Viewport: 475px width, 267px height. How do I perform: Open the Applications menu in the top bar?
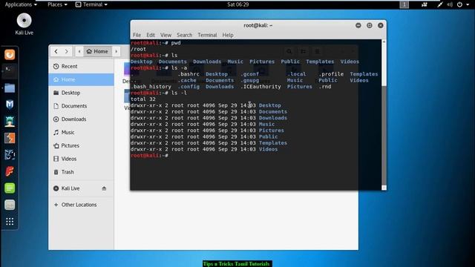pos(21,4)
